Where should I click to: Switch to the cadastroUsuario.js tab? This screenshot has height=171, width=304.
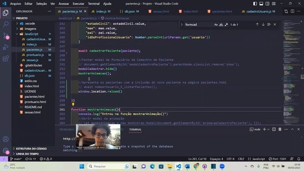click(258, 11)
